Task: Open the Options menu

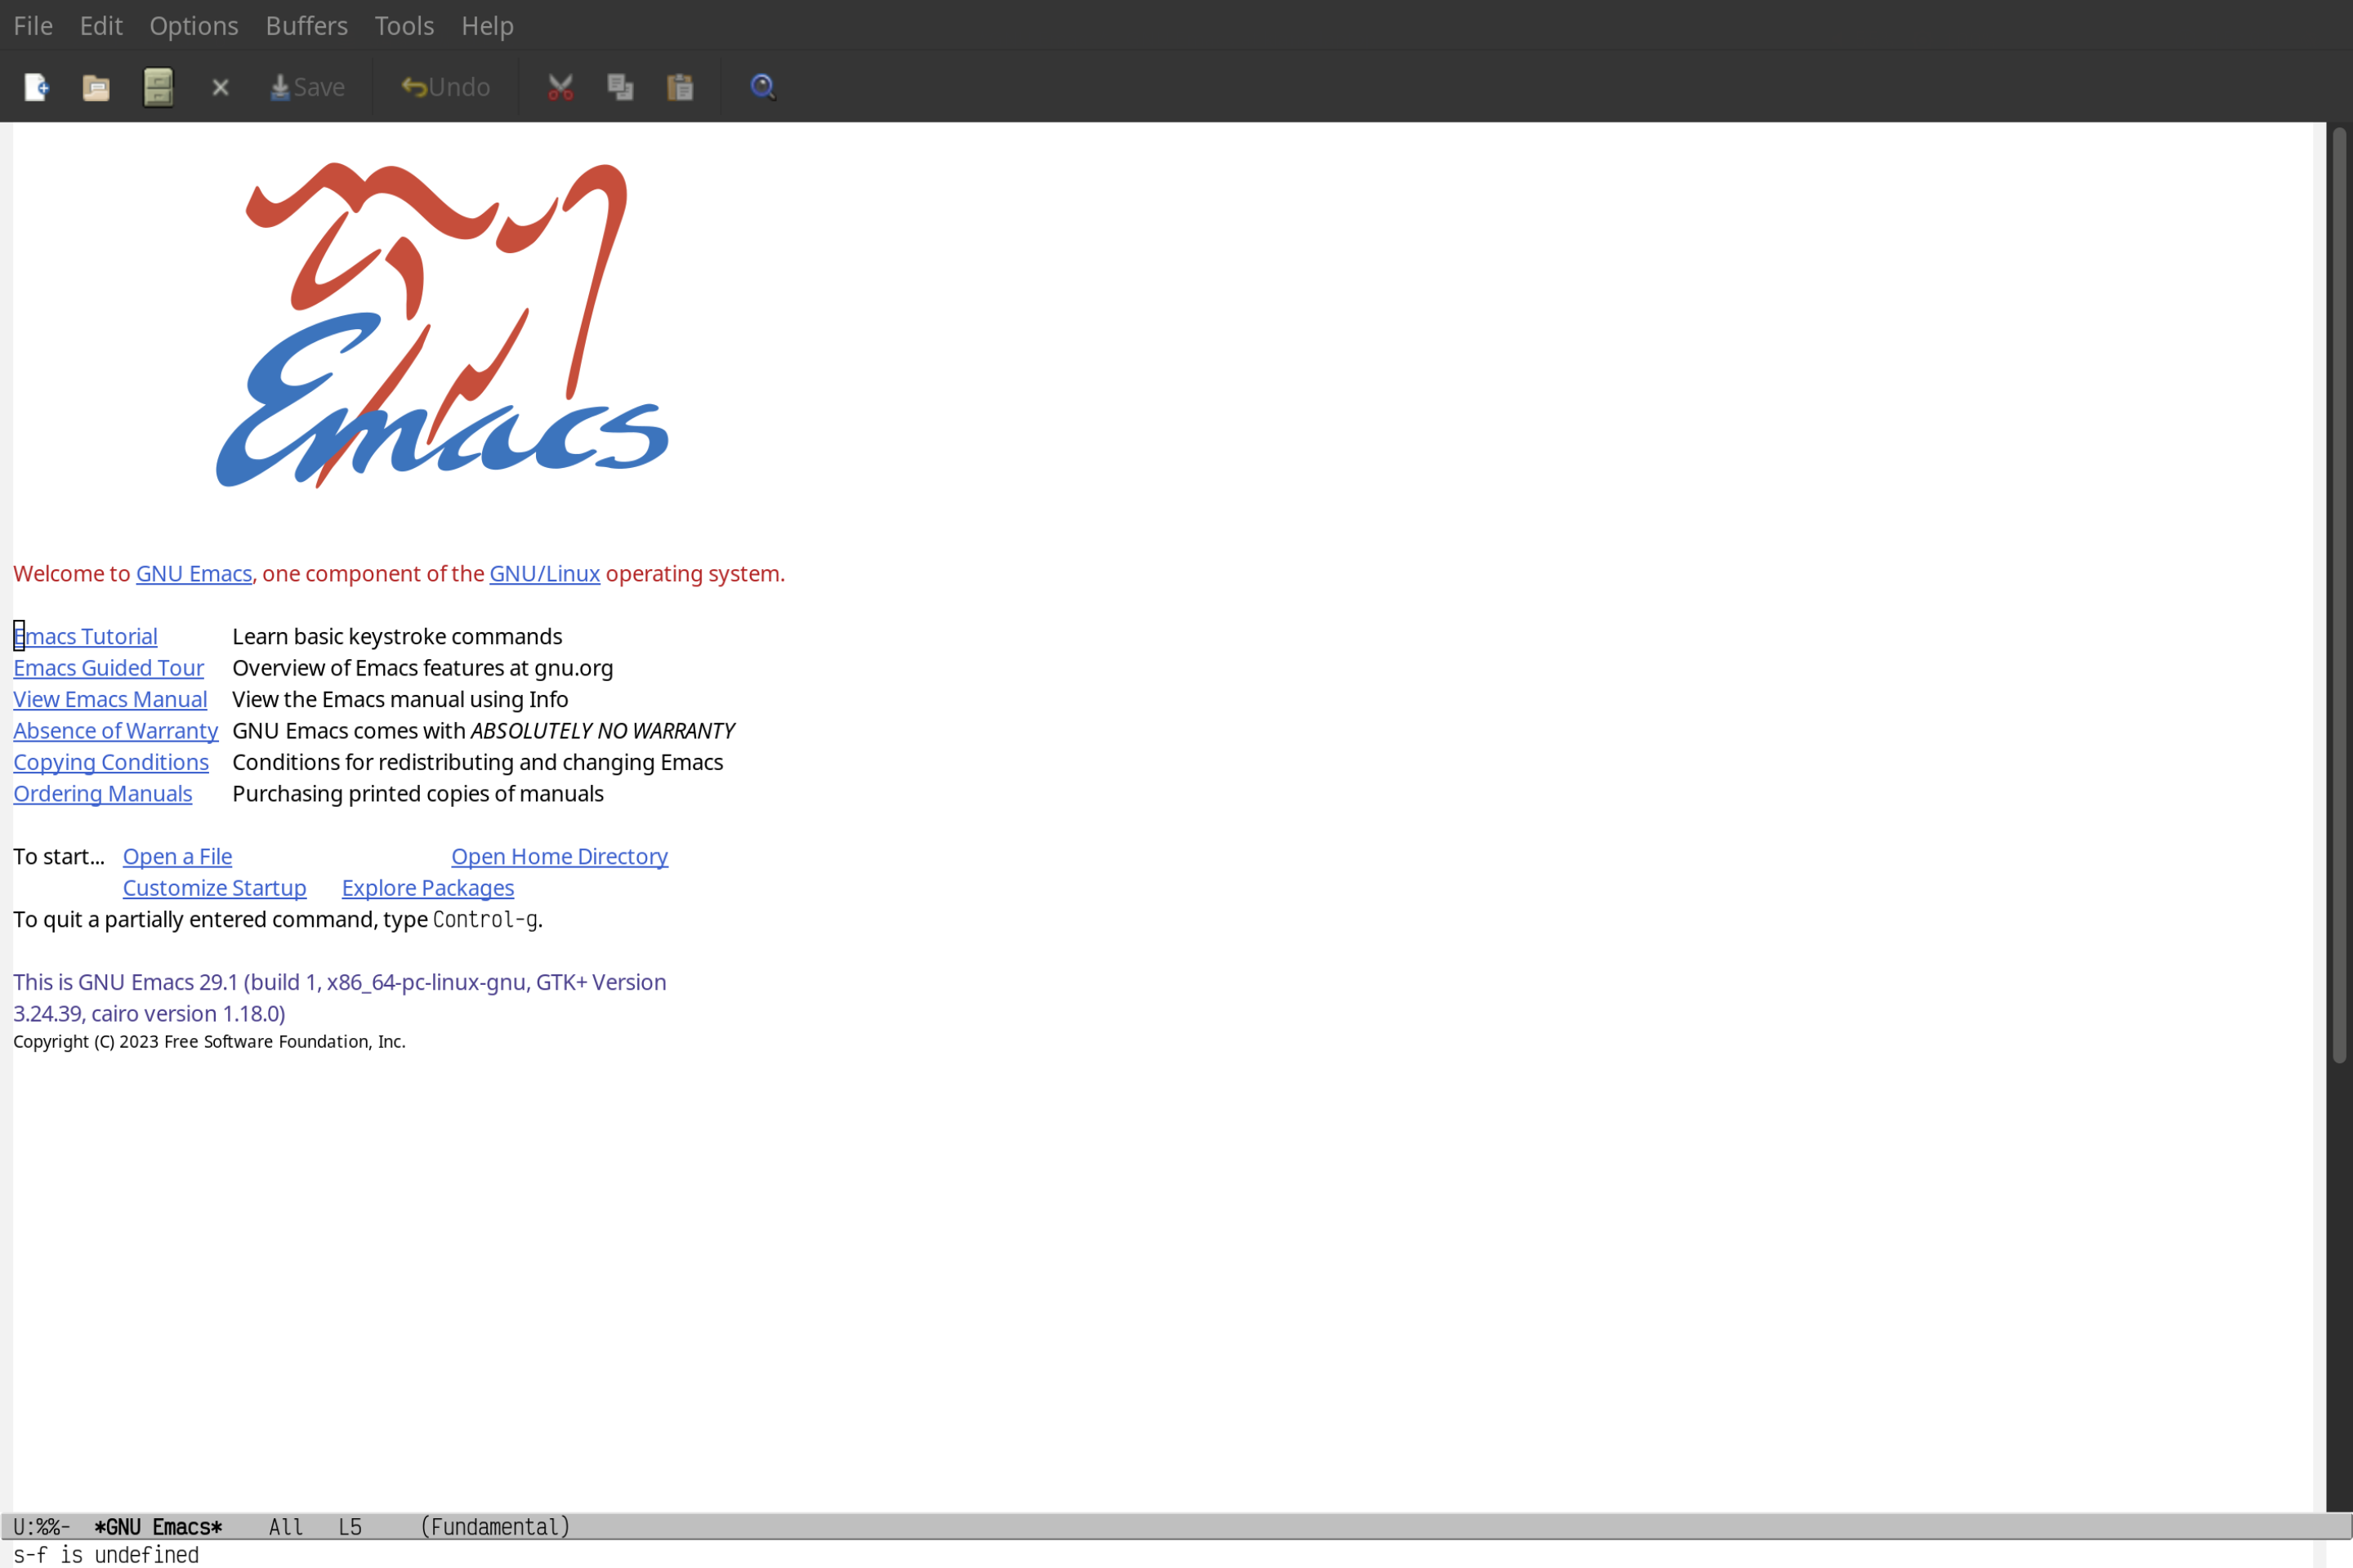Action: (193, 24)
